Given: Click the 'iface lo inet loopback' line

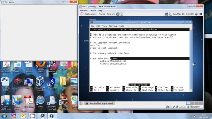Looking at the screenshot, I should tap(104, 48).
